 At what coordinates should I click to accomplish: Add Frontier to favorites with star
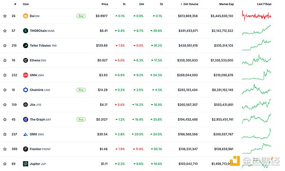[x=5, y=149]
